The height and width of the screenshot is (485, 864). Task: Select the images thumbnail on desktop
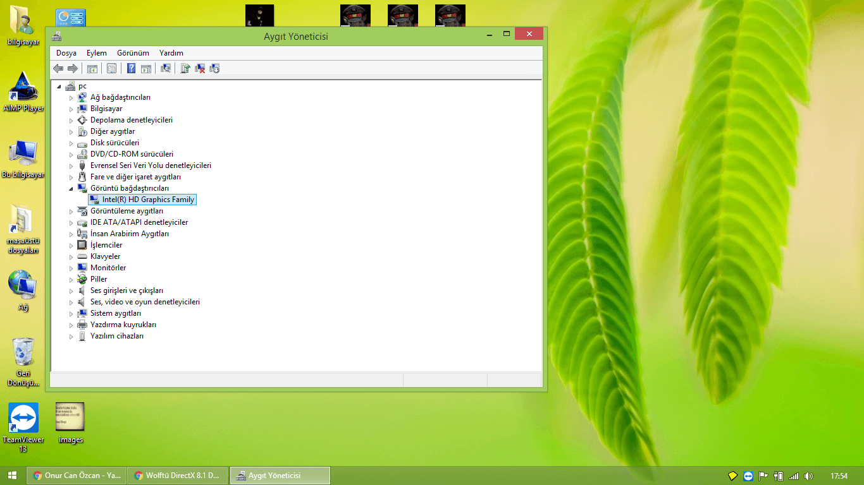[70, 424]
